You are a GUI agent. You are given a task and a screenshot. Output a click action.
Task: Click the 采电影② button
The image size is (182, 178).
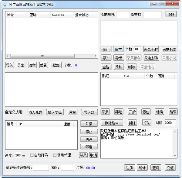point(169,49)
